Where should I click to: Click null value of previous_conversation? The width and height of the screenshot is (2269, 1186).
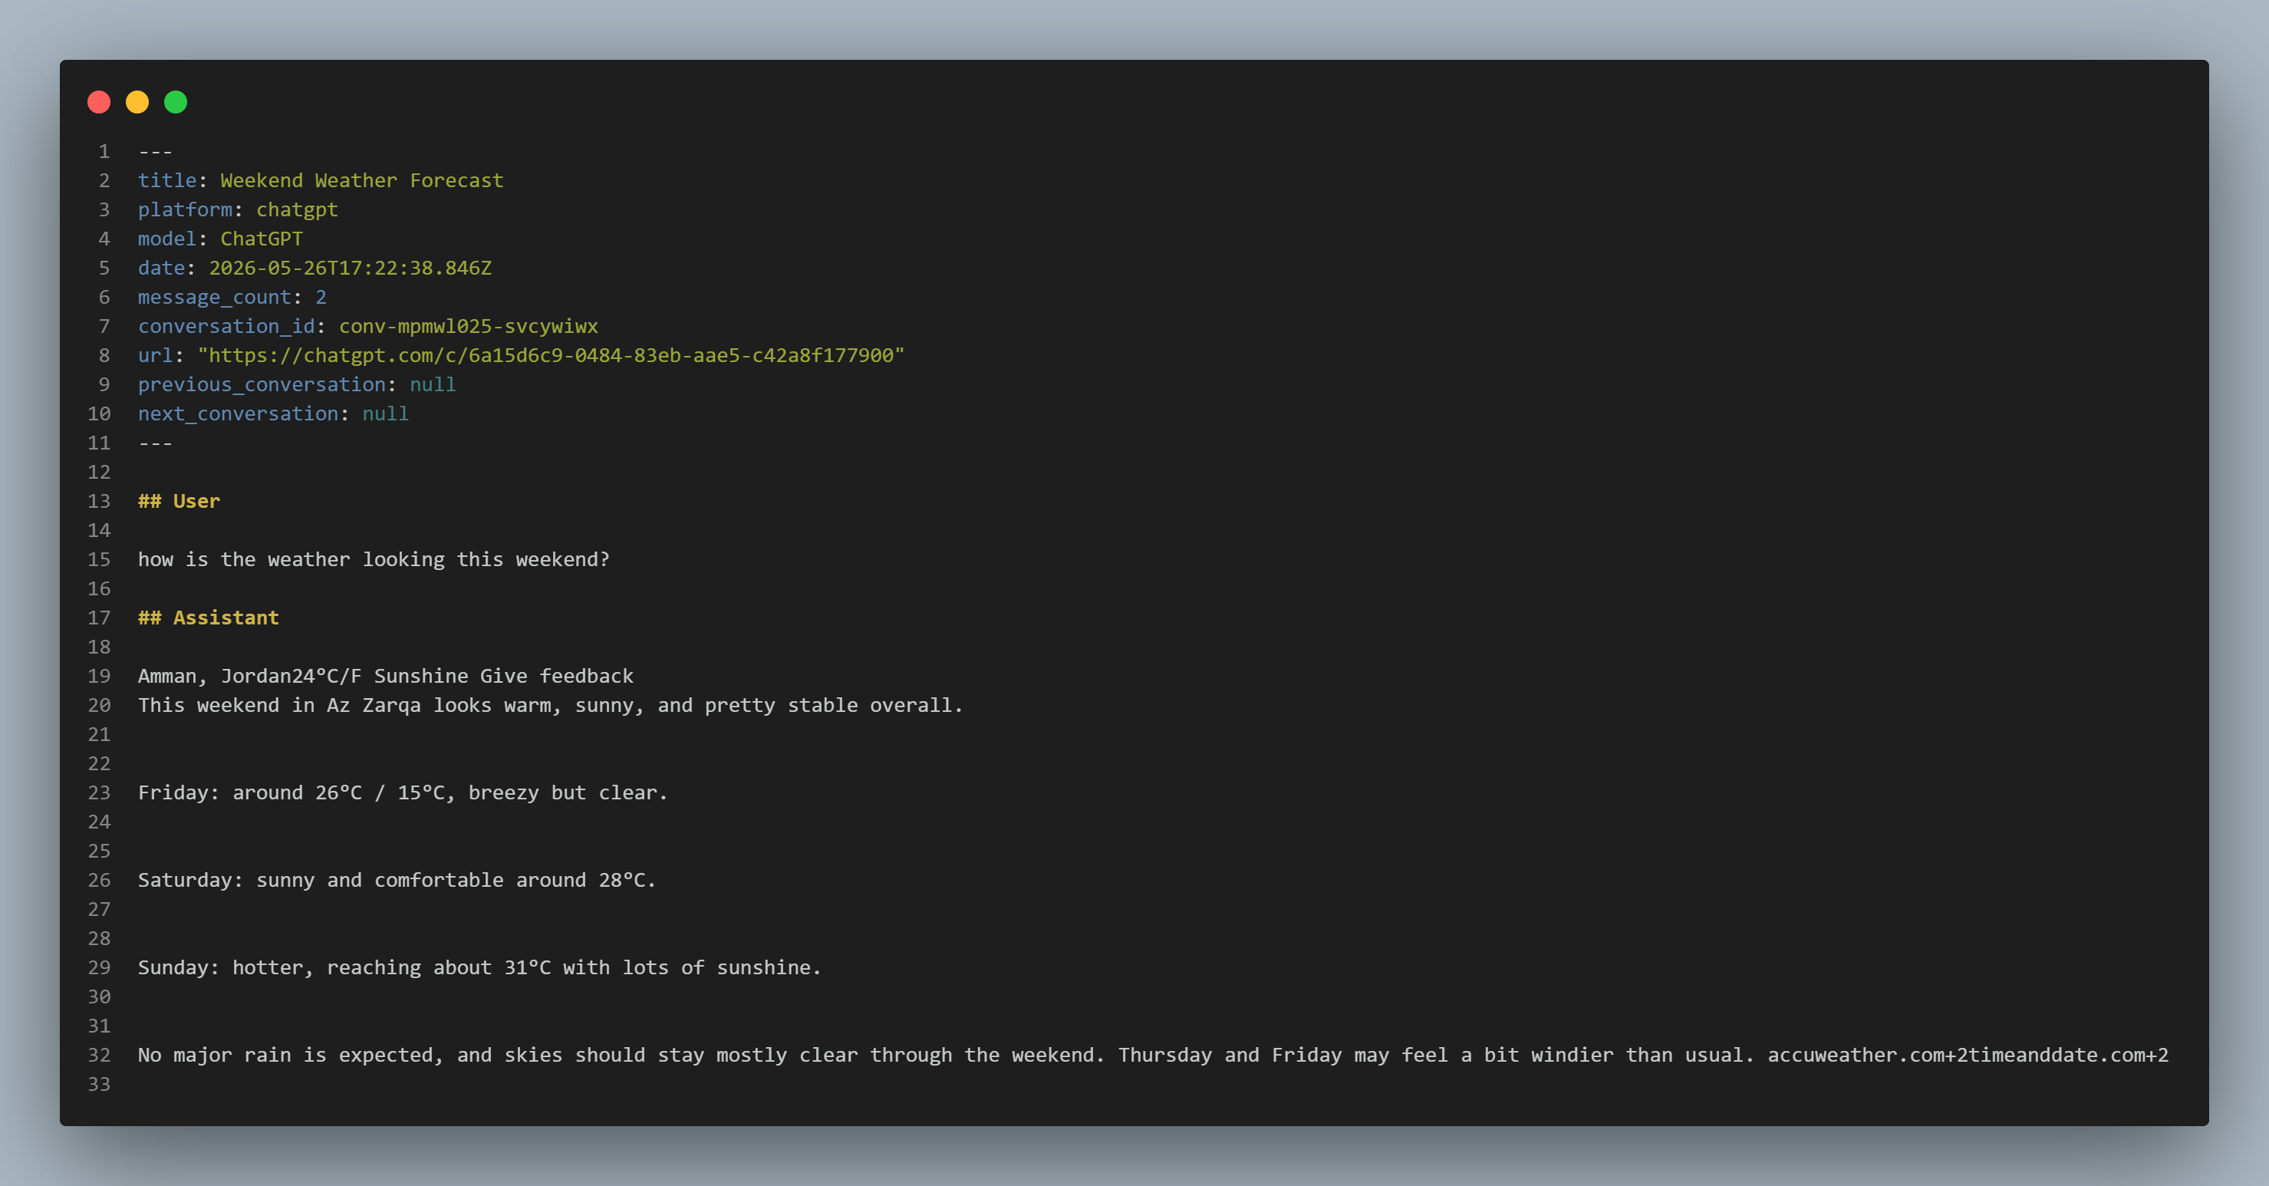point(433,384)
